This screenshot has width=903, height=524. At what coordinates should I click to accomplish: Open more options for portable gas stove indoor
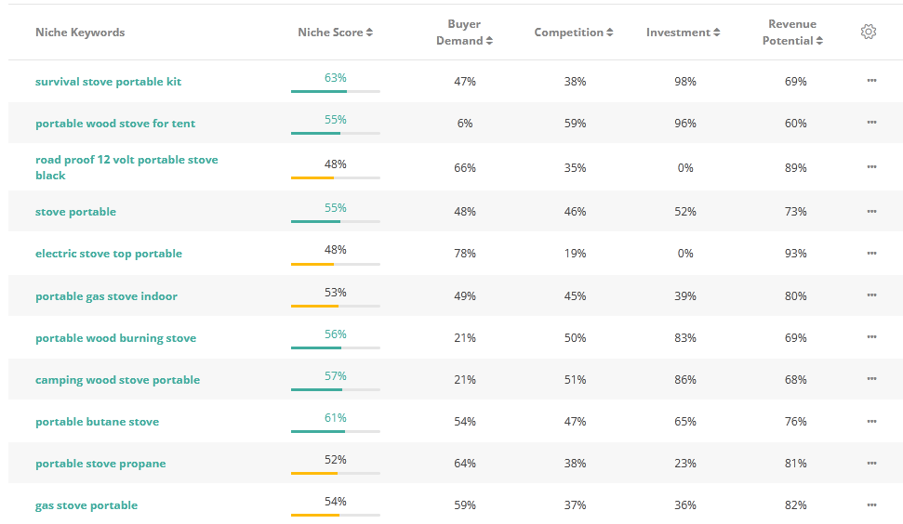point(871,295)
